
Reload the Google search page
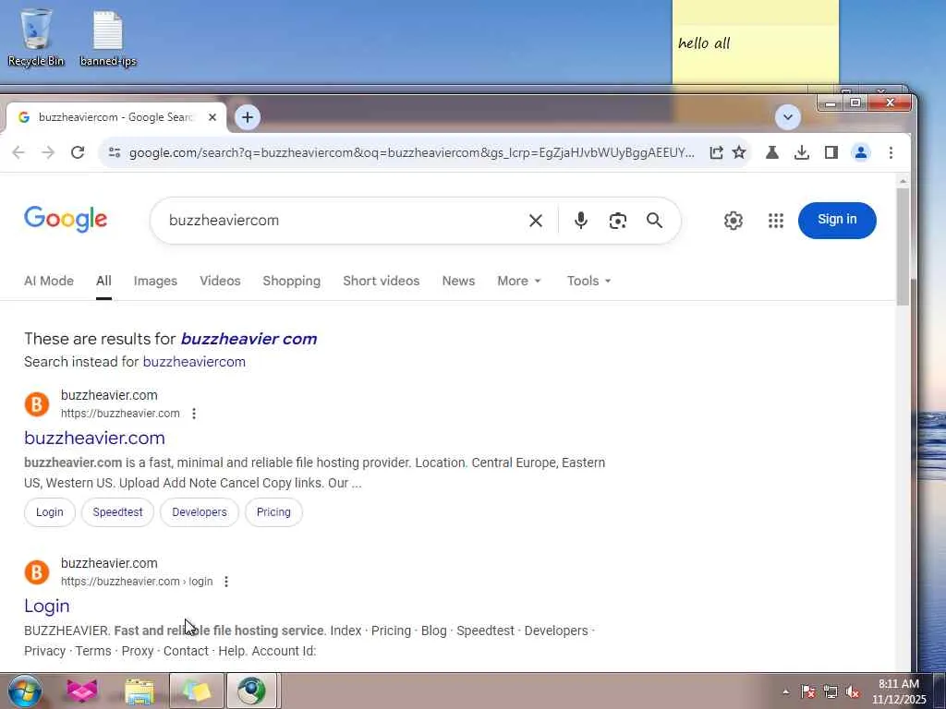click(x=78, y=152)
